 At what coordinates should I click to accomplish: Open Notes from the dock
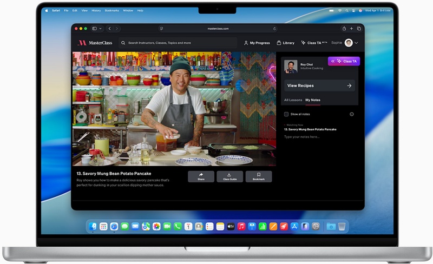[x=220, y=227]
